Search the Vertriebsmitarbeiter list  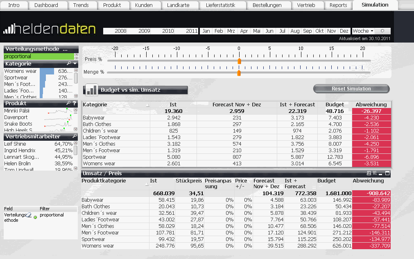pos(75,136)
